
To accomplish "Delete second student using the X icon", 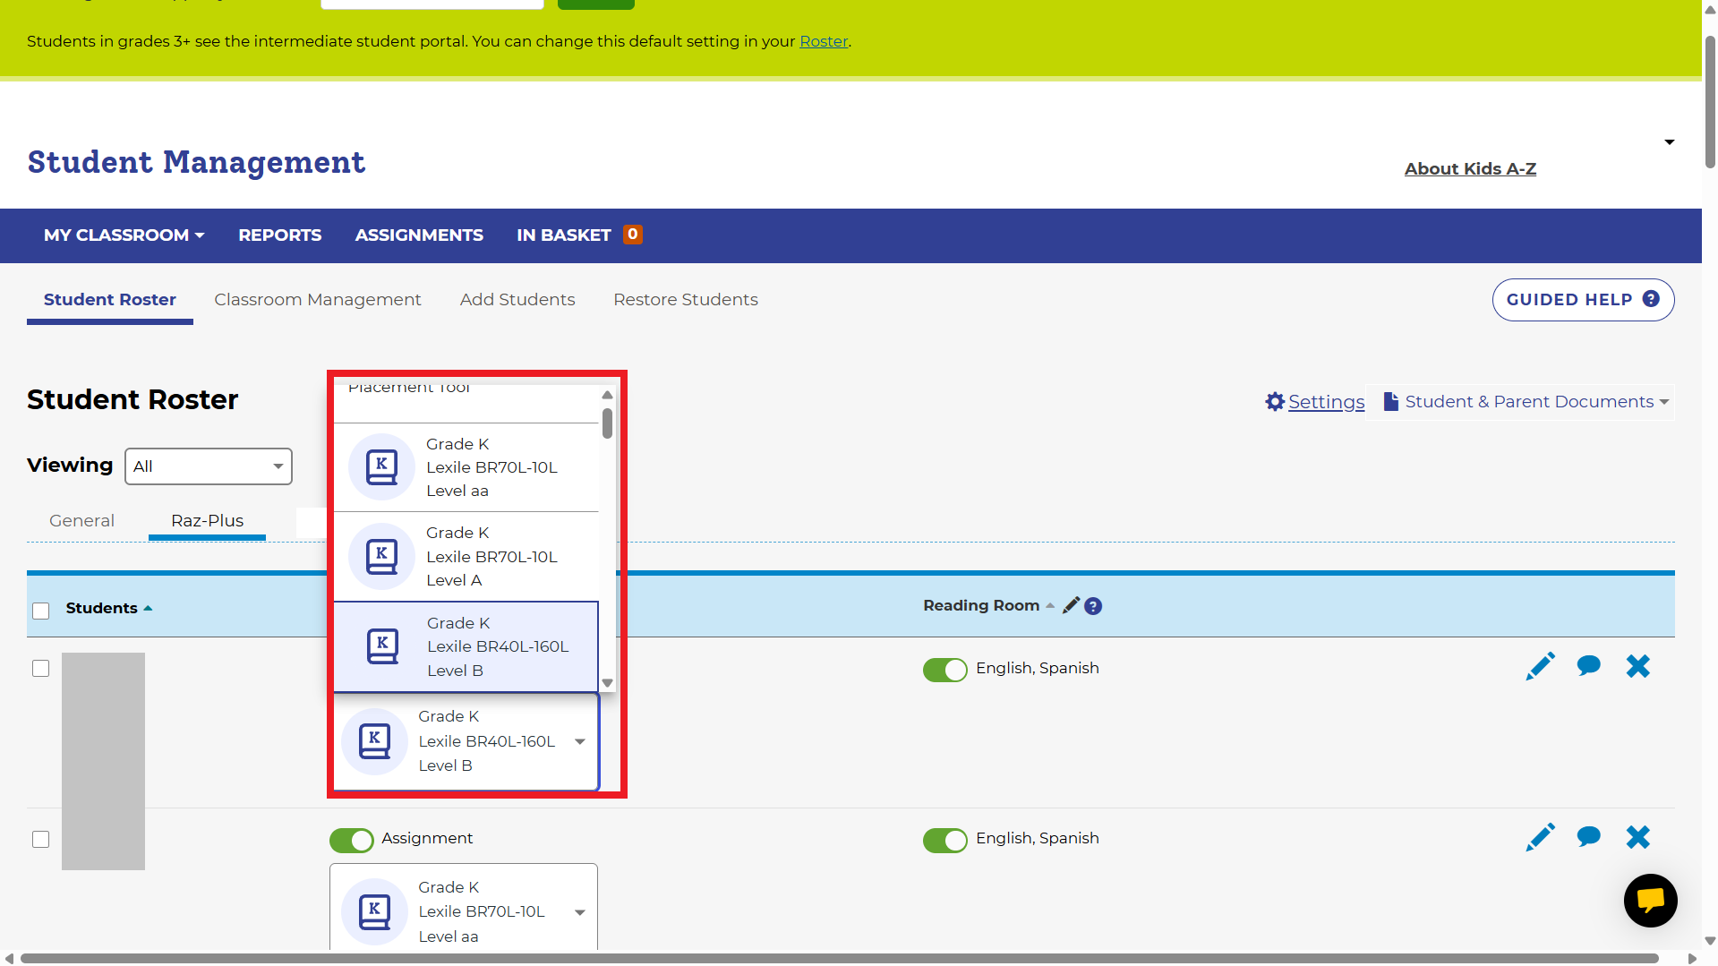I will point(1637,837).
